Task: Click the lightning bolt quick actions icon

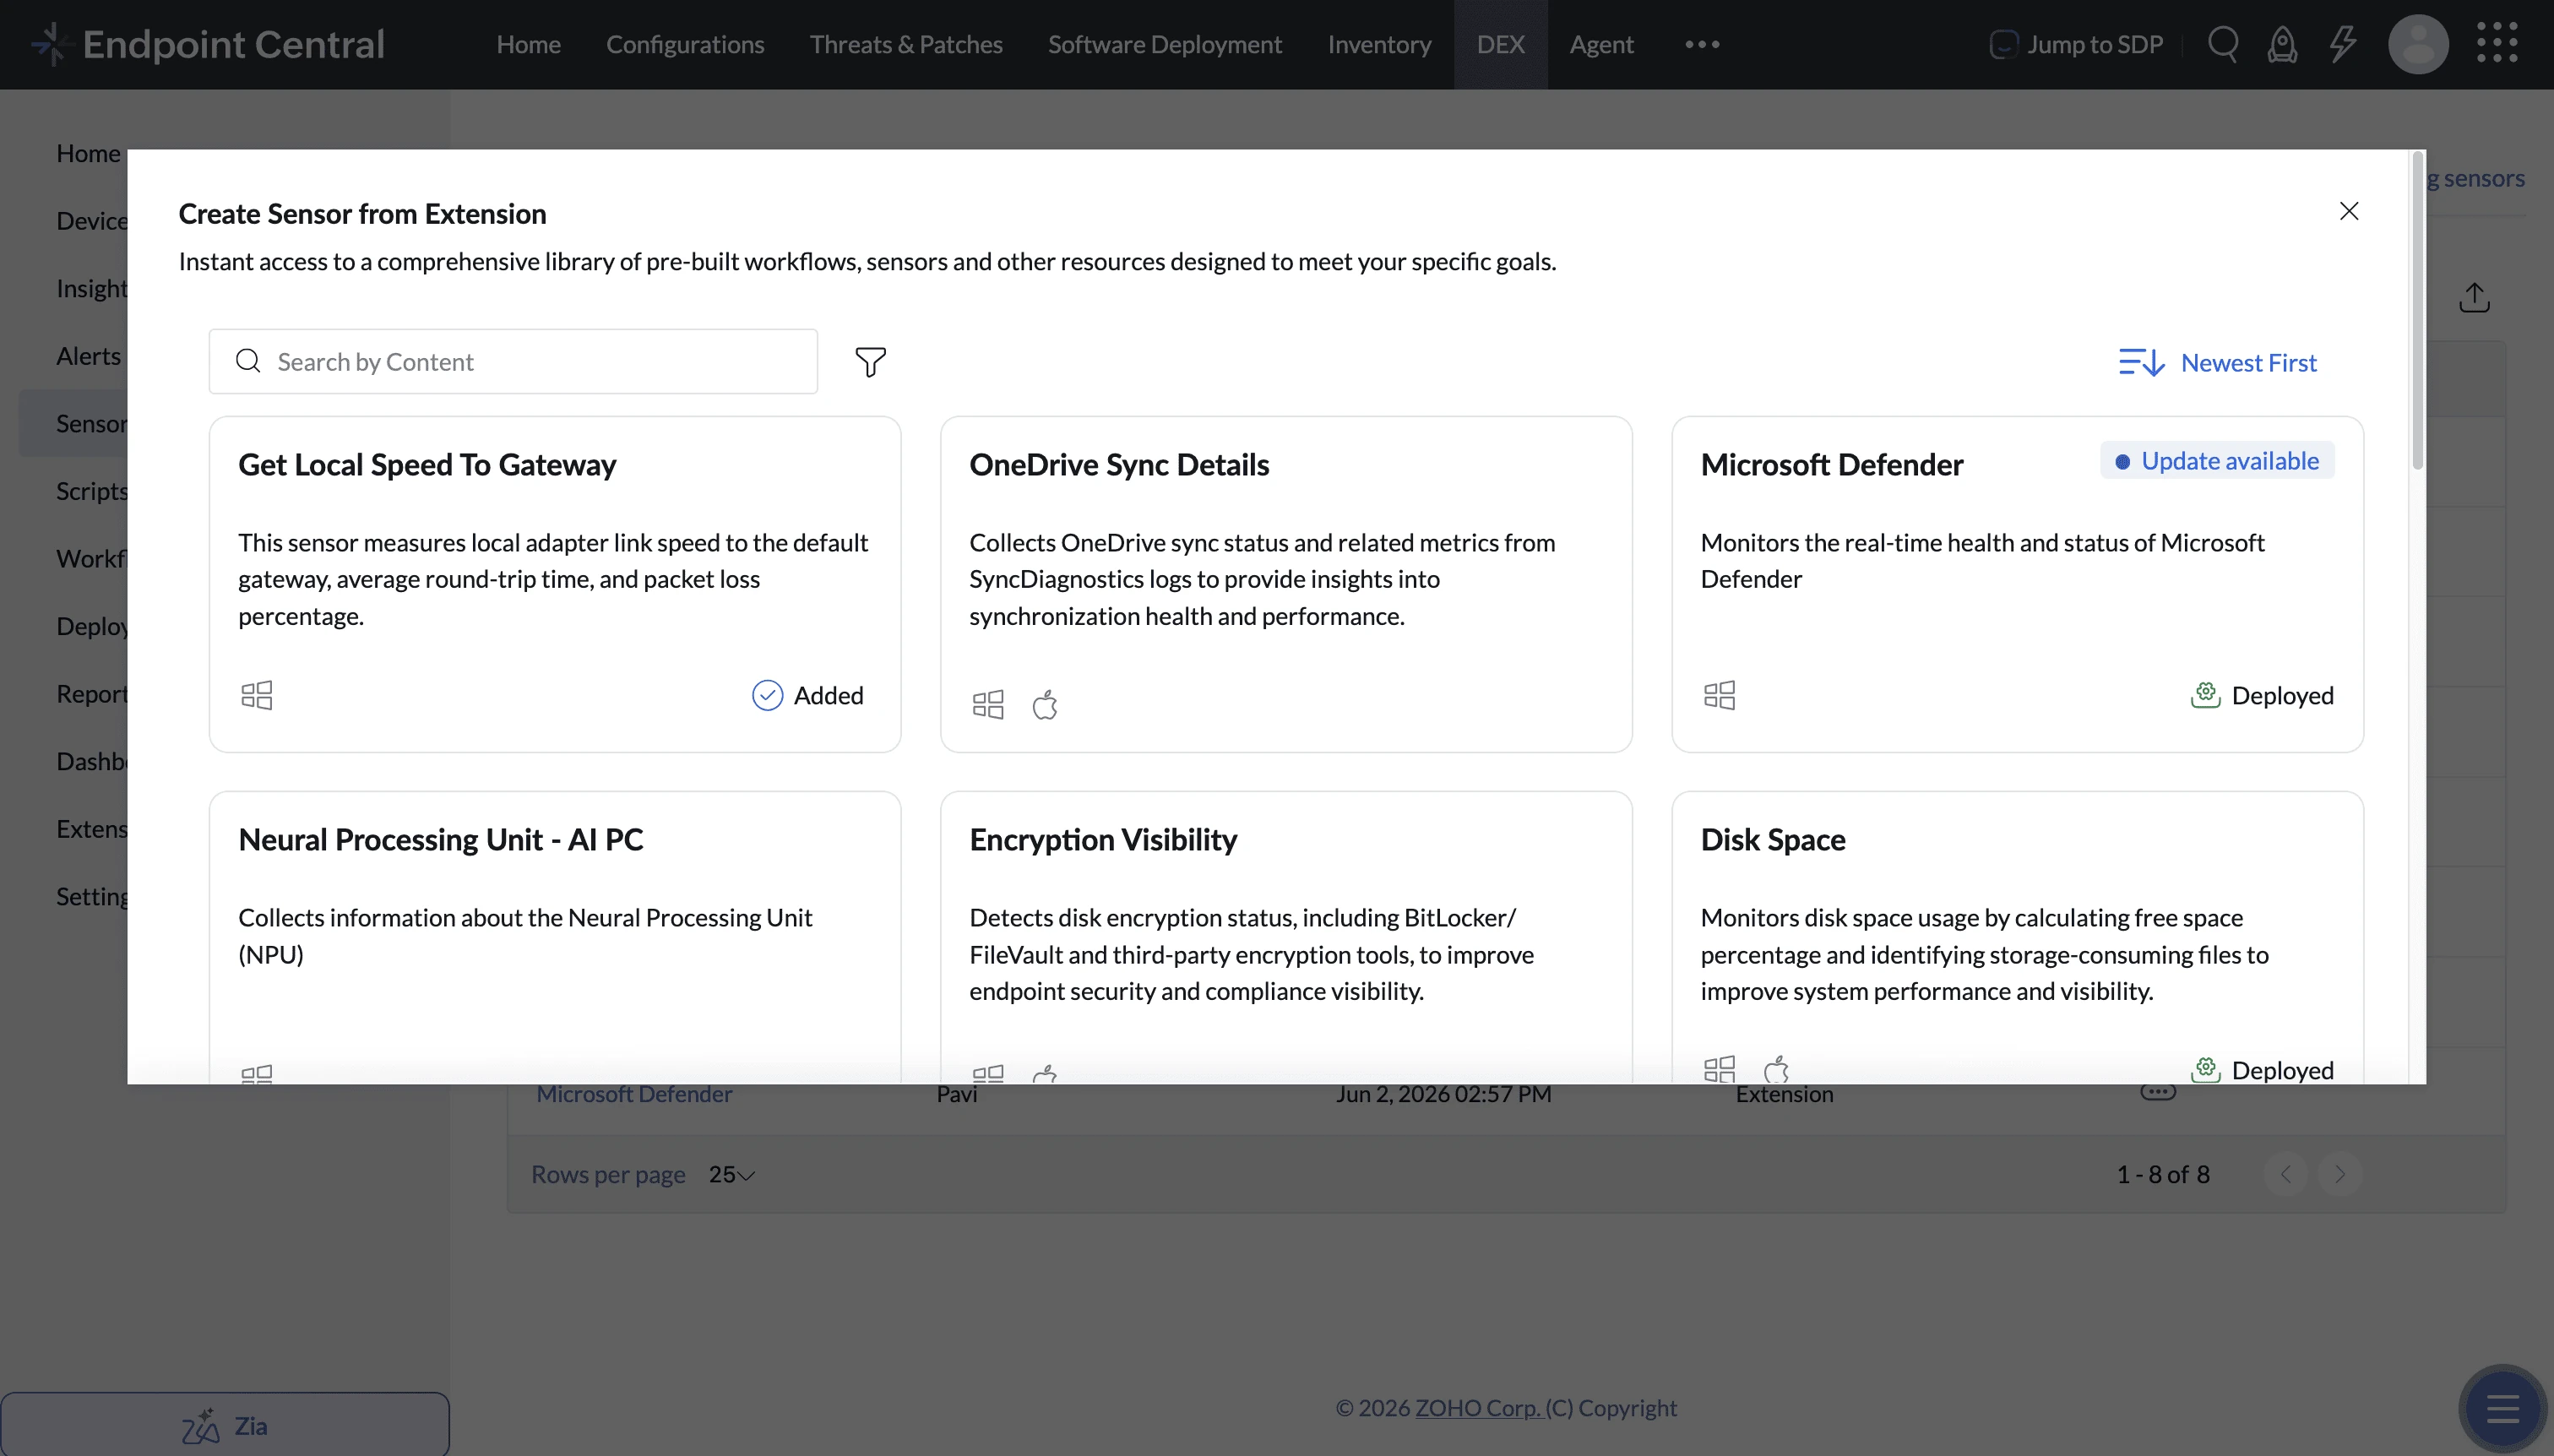Action: pyautogui.click(x=2342, y=44)
